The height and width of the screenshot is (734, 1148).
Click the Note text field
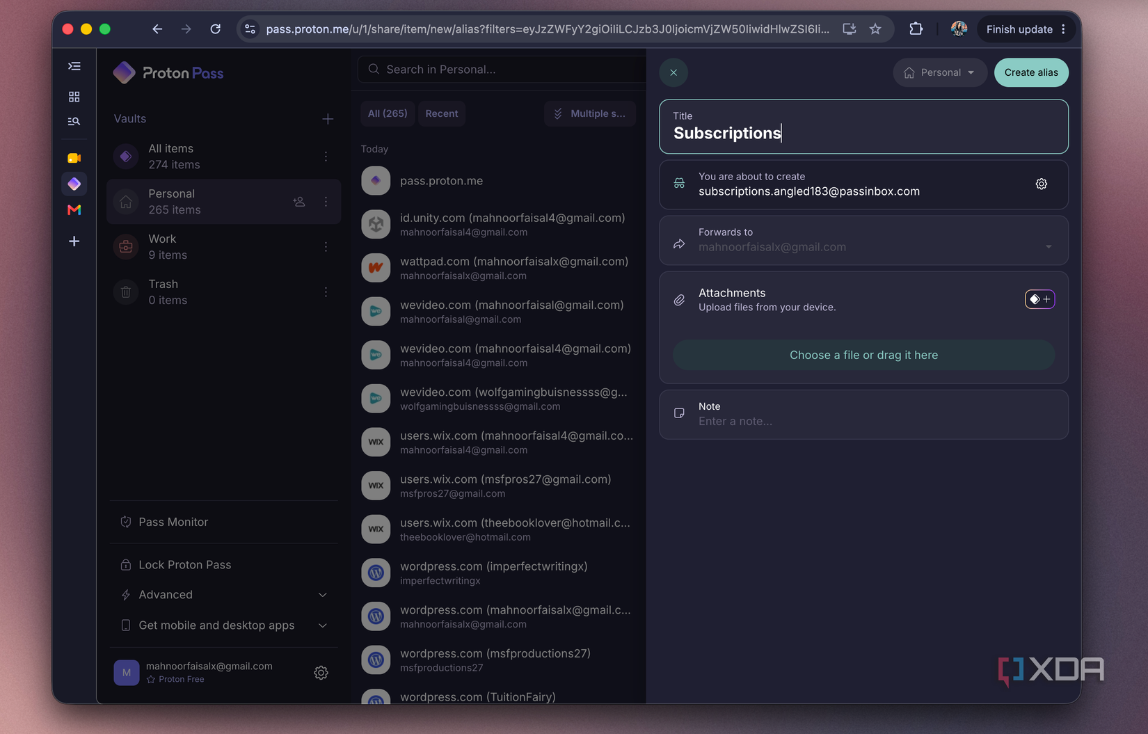(863, 415)
